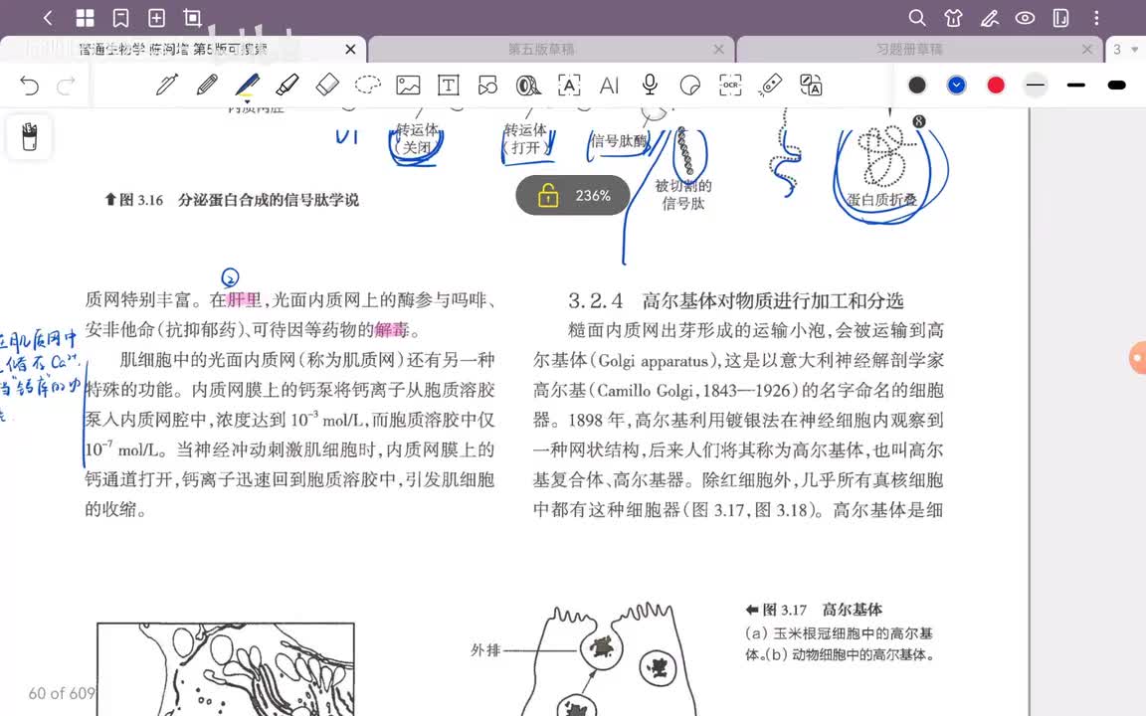Open search with the magnifier icon

pos(917,18)
